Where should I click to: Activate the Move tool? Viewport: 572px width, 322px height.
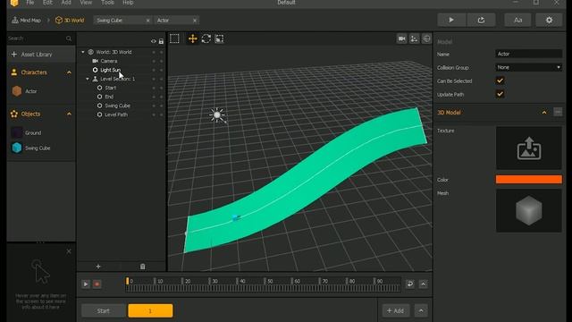click(x=193, y=38)
